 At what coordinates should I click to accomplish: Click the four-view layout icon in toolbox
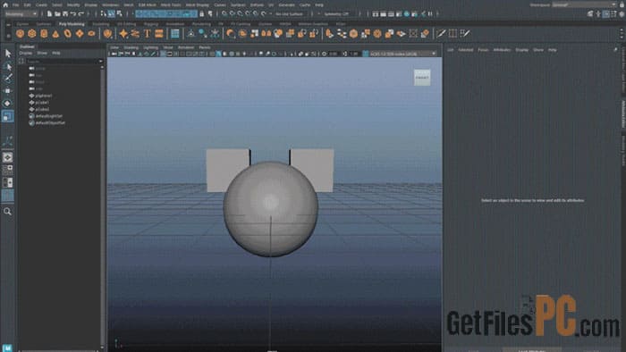[7, 171]
